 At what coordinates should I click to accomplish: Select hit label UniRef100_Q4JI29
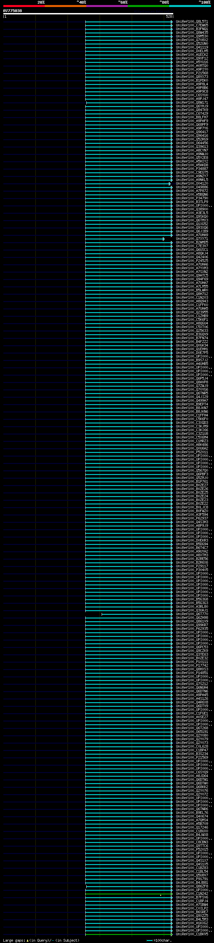192,397
